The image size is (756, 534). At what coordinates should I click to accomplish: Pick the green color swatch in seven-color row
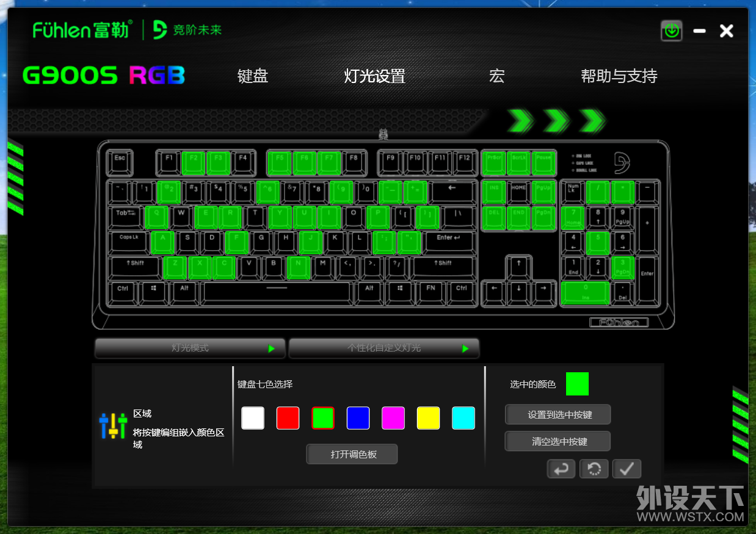[x=323, y=418]
